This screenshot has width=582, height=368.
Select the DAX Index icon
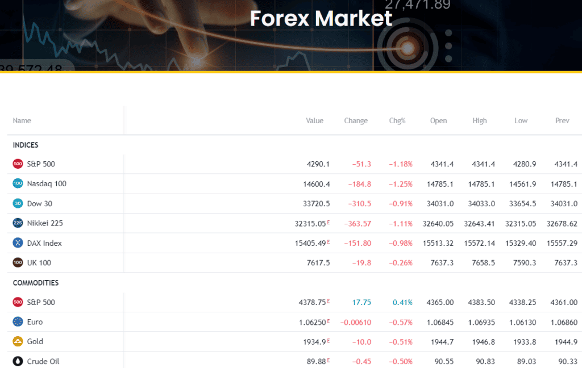click(18, 242)
